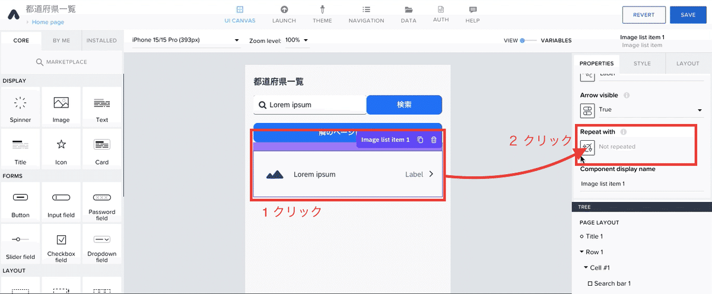Screen dimensions: 712x294
Task: Switch to the Installed components tab
Action: click(101, 40)
